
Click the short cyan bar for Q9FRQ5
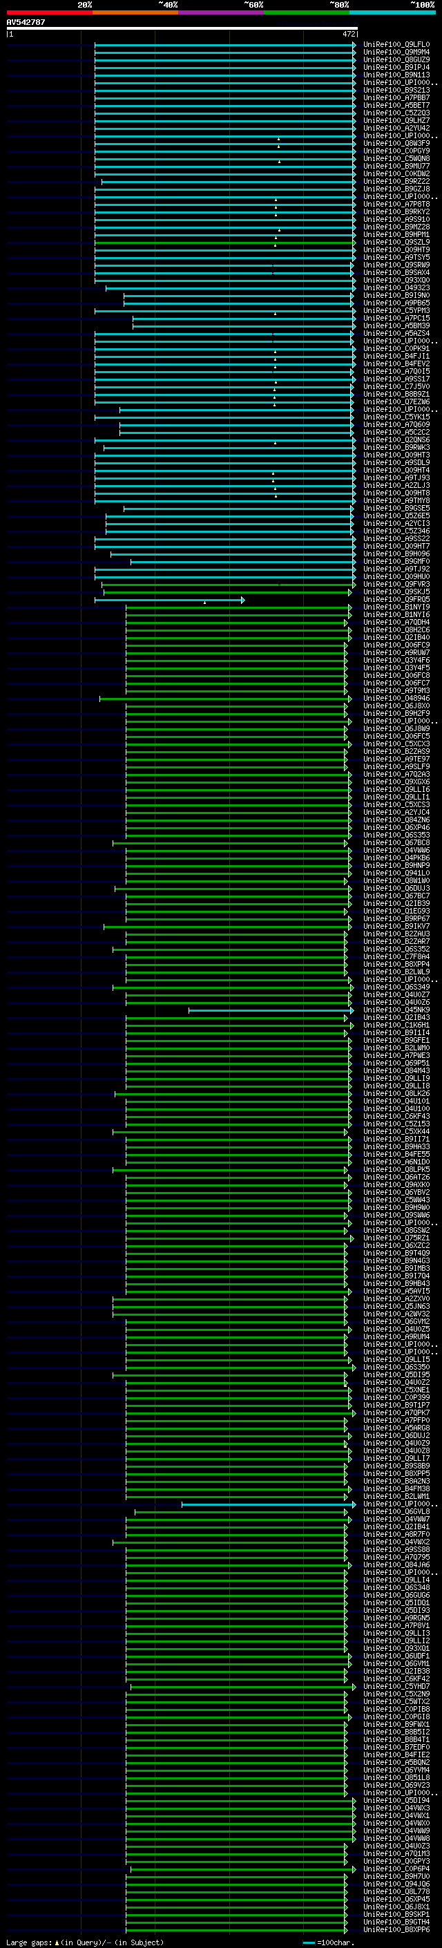(x=169, y=600)
